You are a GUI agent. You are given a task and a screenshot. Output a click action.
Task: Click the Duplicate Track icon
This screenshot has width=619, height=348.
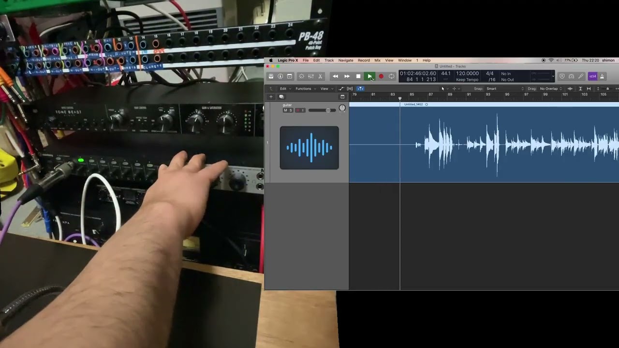(x=281, y=97)
